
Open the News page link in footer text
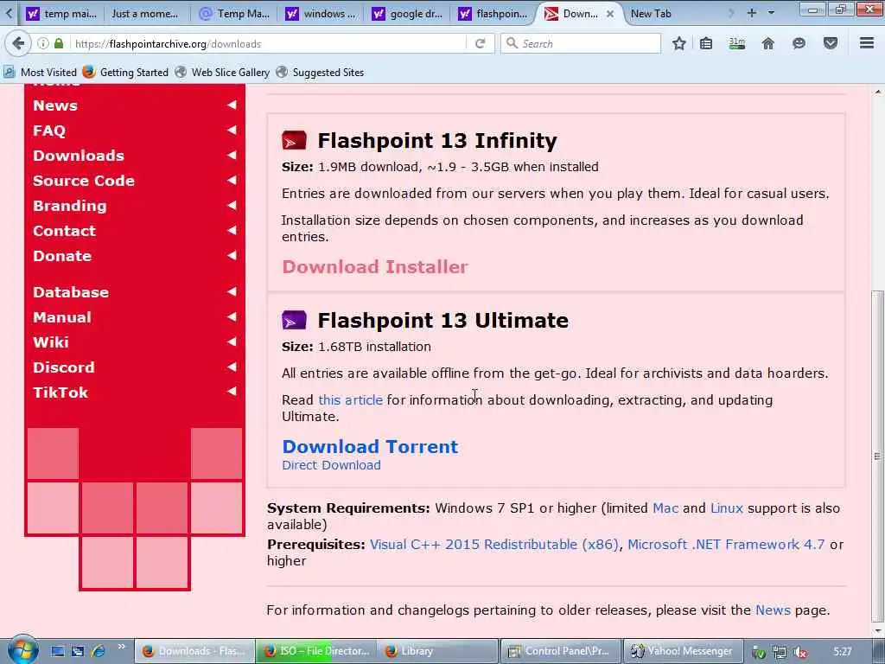pos(773,610)
